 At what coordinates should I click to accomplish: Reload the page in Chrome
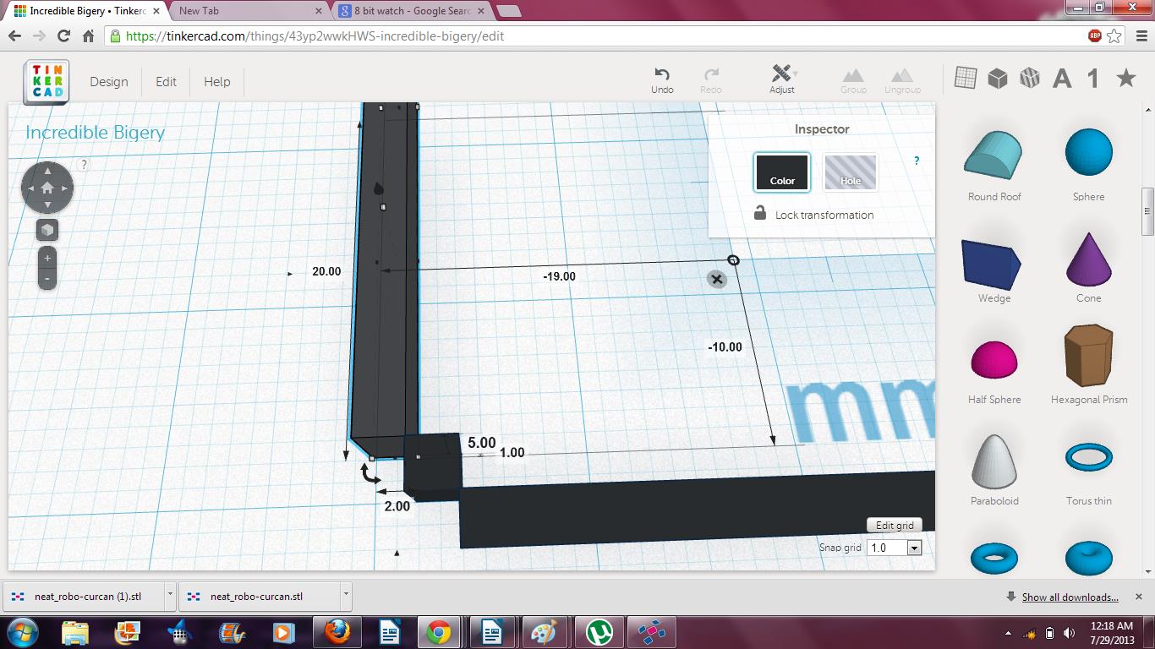pyautogui.click(x=63, y=36)
